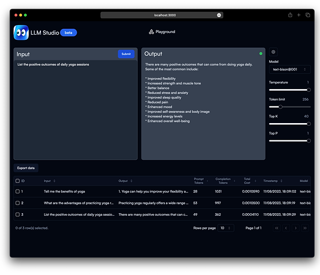Screen dimensions: 320x275
Task: Click the Top K value 40
Action: point(306,116)
